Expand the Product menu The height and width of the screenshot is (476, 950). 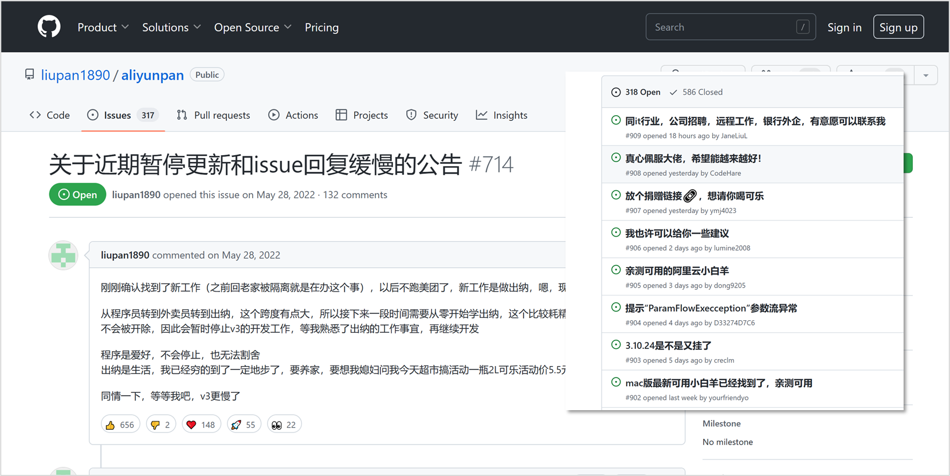(103, 27)
